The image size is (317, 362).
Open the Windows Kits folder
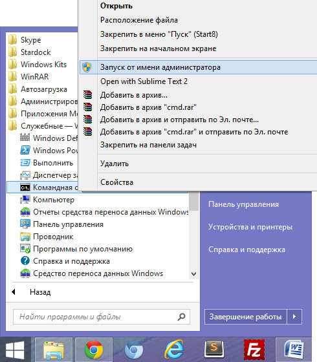pos(38,65)
